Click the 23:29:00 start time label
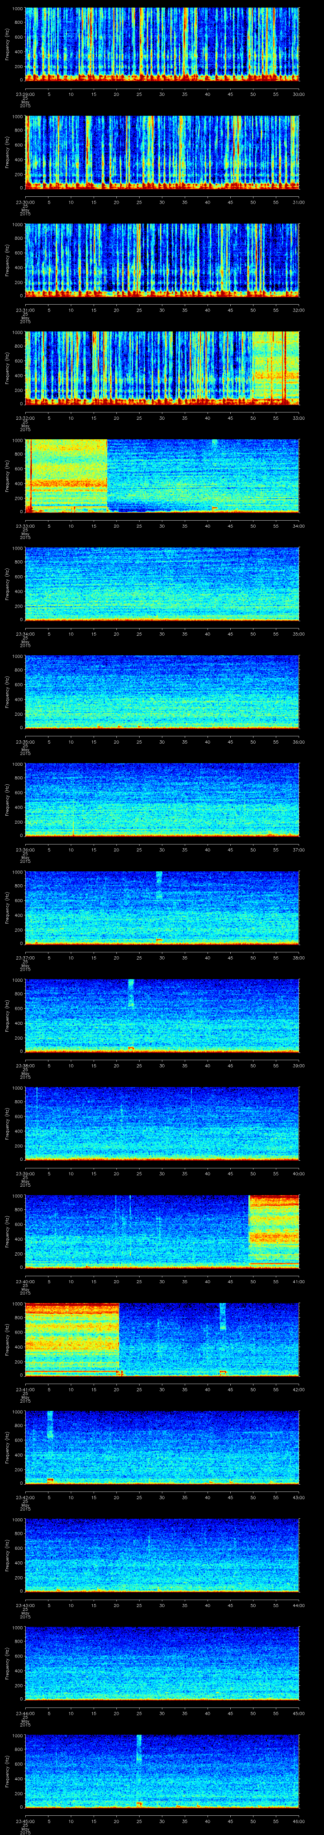Screen dimensions: 324x1835 [25, 93]
